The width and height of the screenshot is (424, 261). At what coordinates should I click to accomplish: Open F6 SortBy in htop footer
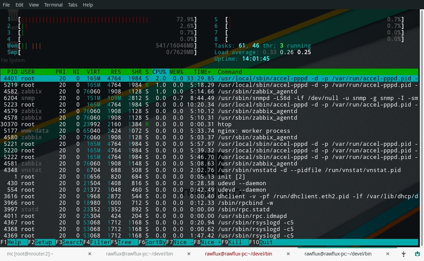click(x=152, y=242)
